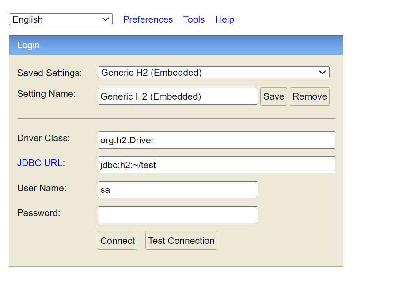Open the Preferences link

(x=148, y=19)
